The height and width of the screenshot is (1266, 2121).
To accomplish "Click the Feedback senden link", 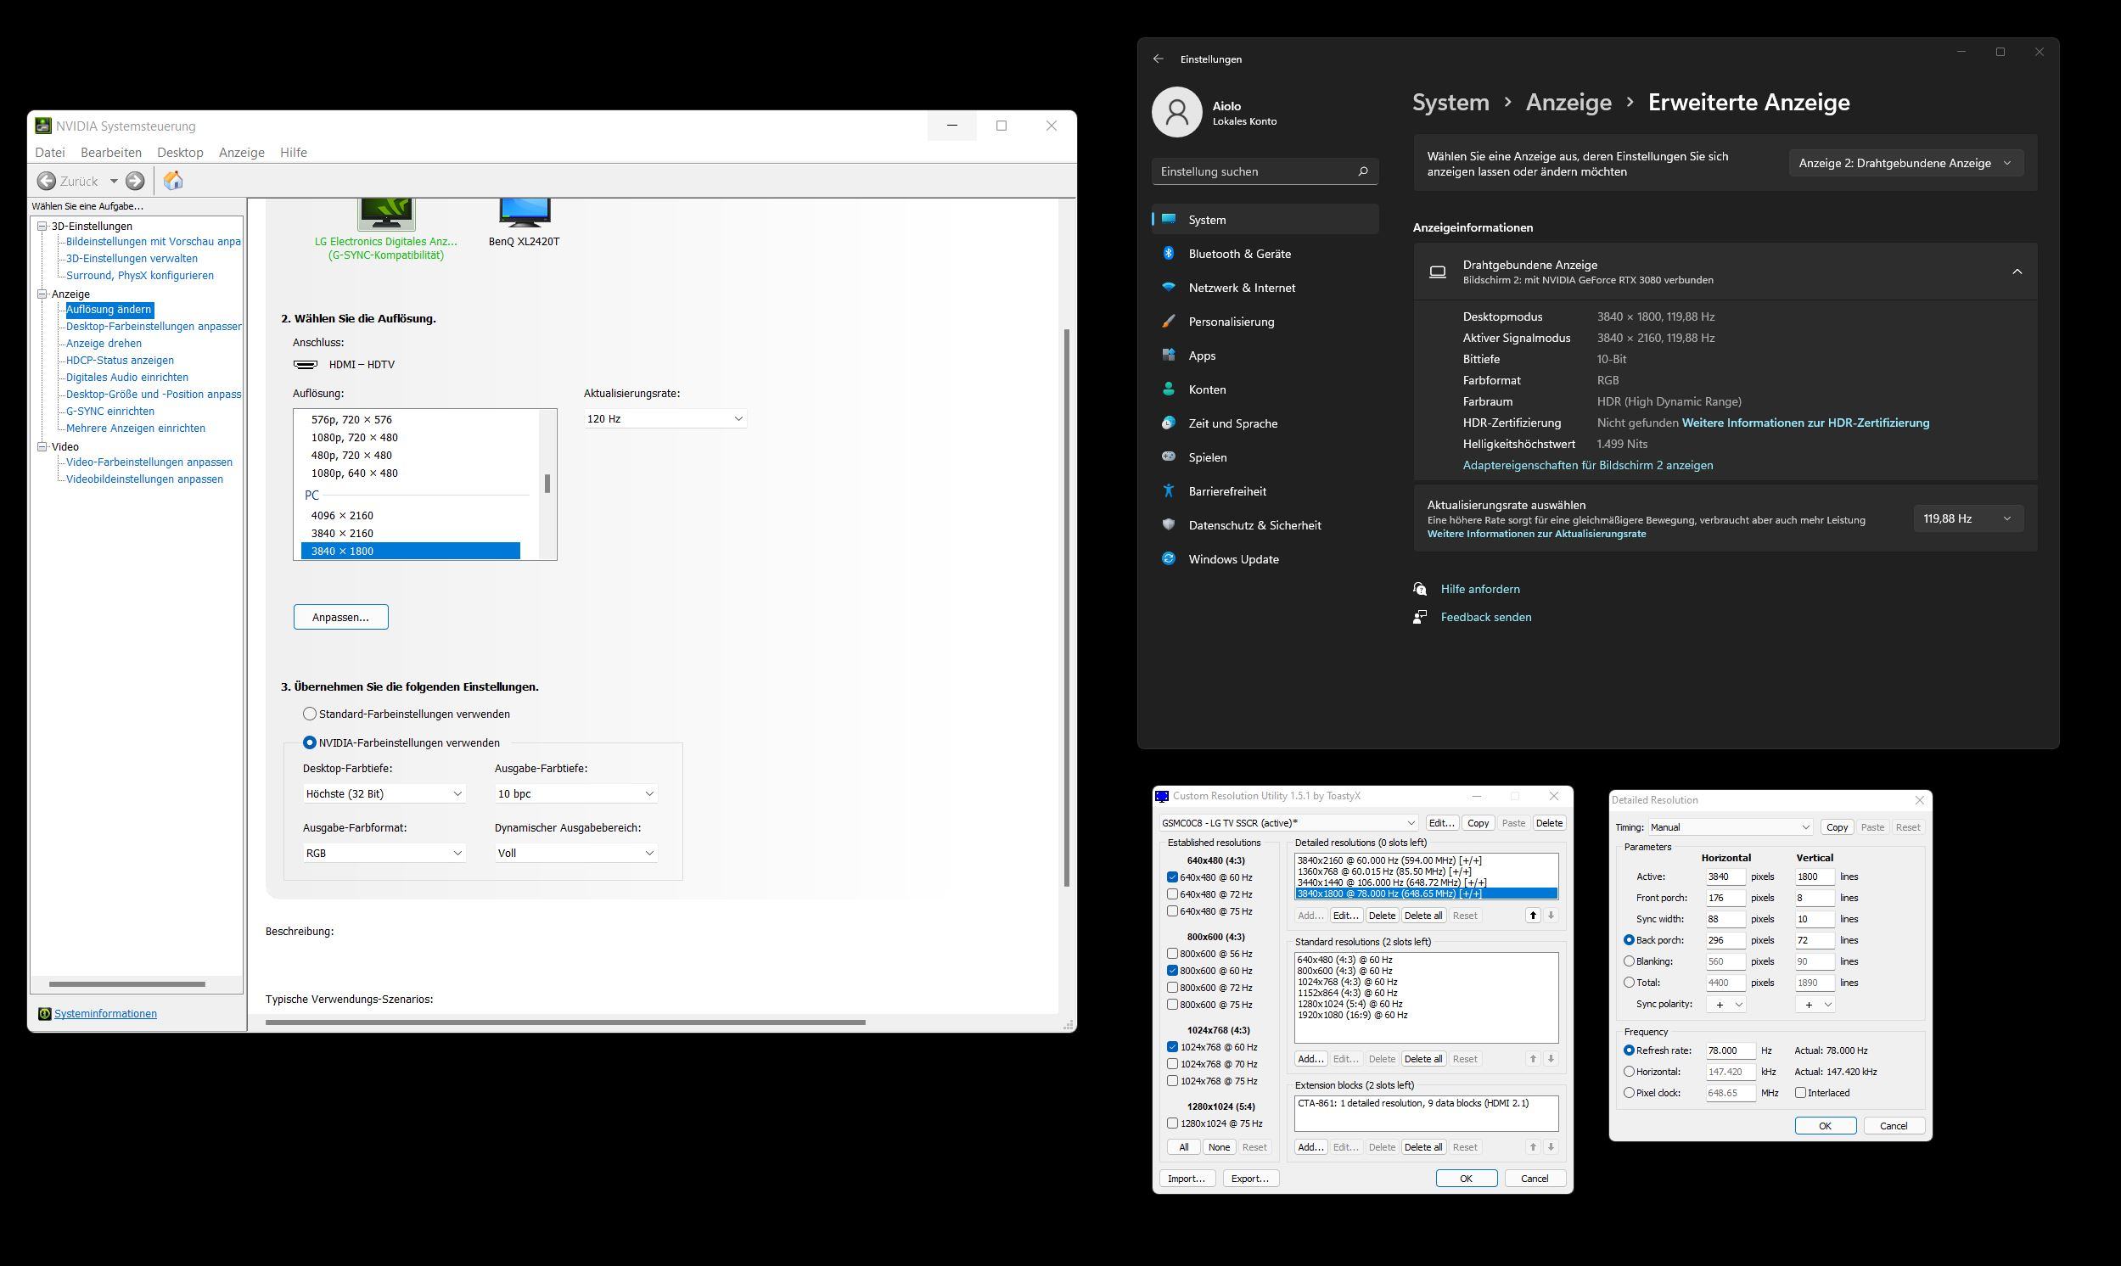I will pos(1485,617).
